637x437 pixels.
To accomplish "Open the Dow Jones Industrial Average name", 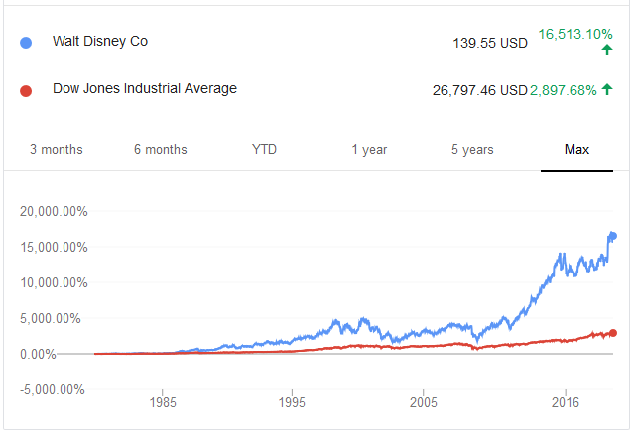I will 145,89.
